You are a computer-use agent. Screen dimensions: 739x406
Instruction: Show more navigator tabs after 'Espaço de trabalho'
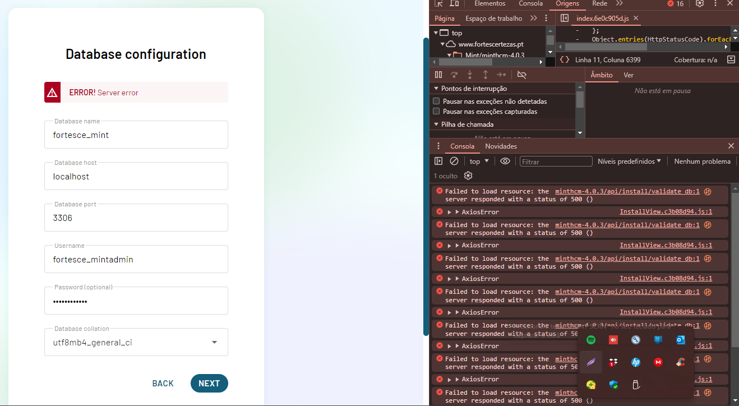[533, 19]
